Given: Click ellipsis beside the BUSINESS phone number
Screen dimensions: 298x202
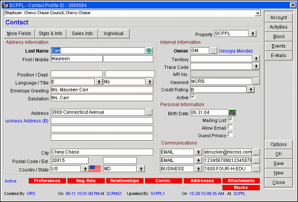Looking at the screenshot, I should [x=256, y=169].
